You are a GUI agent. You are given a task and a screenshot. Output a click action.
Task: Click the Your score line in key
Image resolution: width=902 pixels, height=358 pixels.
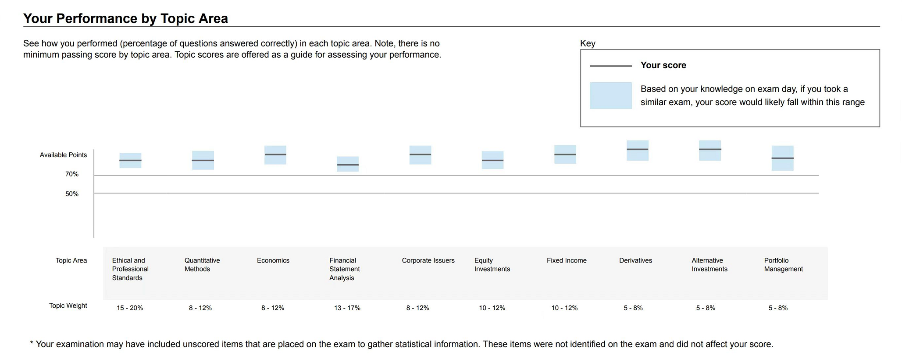coord(611,66)
